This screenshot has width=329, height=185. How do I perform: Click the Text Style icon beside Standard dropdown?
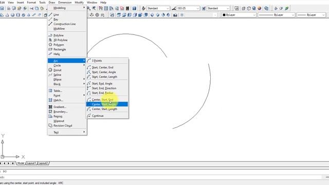click(143, 8)
